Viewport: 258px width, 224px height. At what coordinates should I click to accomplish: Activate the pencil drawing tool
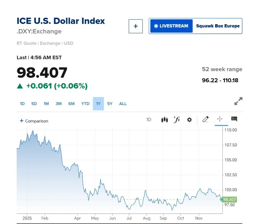206,119
